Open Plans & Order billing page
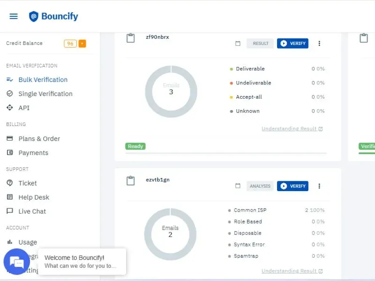The image size is (375, 281). click(x=39, y=139)
